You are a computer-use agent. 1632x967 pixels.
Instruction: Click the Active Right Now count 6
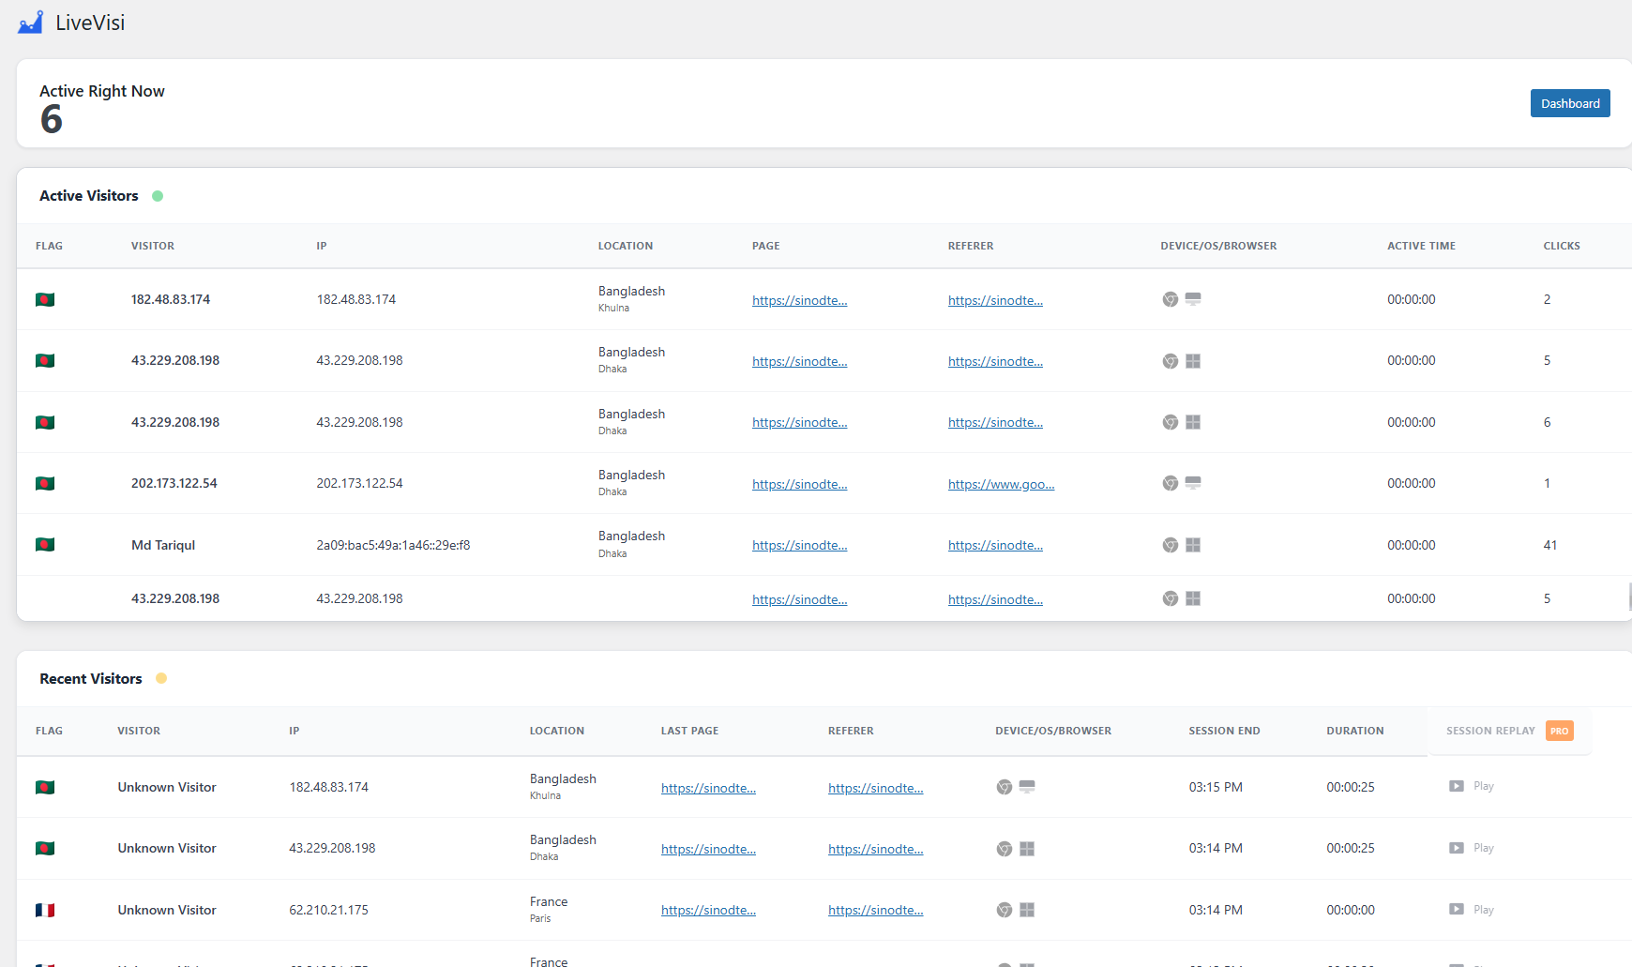click(52, 120)
